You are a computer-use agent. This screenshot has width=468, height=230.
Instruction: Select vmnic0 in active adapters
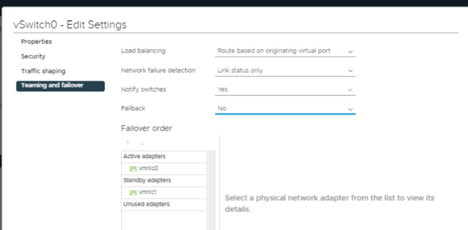click(163, 169)
